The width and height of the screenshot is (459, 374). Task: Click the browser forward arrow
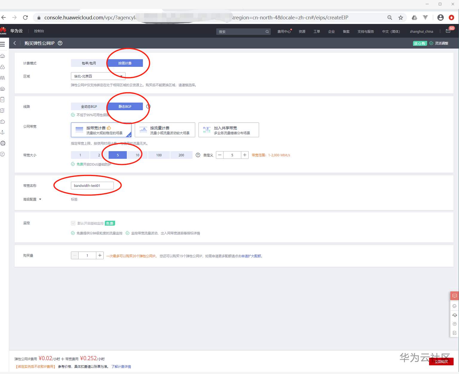(14, 18)
